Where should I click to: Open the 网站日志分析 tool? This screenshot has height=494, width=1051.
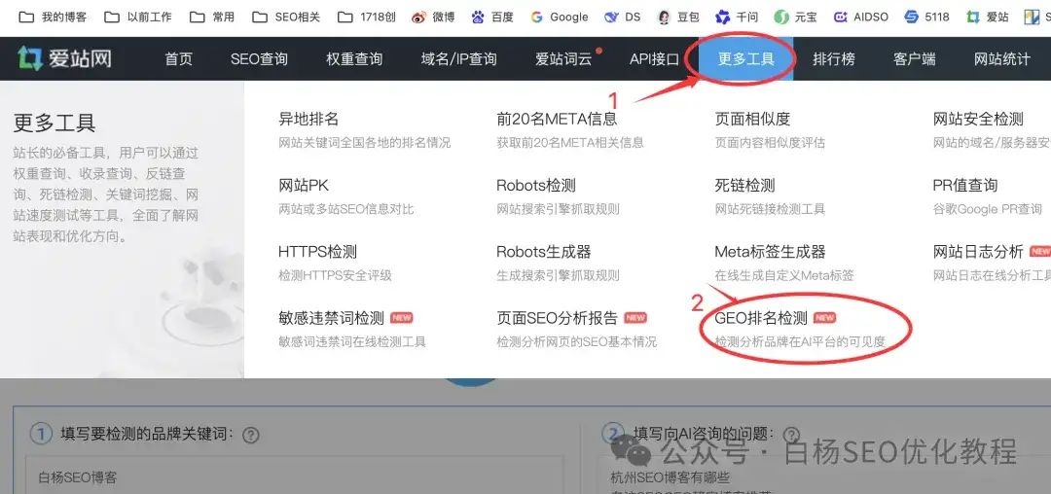coord(978,252)
